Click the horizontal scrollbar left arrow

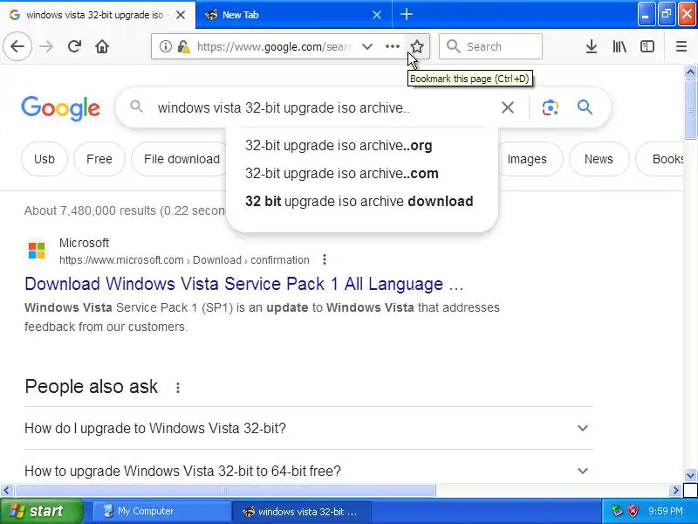click(x=6, y=491)
